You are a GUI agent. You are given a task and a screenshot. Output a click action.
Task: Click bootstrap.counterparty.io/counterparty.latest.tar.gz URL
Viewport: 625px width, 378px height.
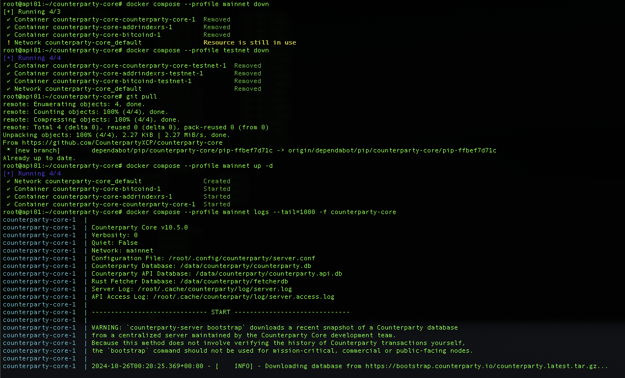point(487,366)
